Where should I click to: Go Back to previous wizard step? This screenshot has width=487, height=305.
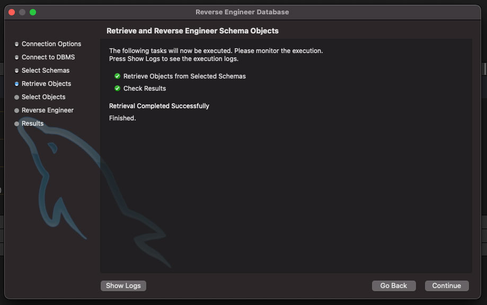[394, 286]
